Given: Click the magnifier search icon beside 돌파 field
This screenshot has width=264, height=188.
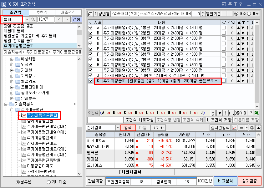Looking at the screenshot, I should click(33, 19).
